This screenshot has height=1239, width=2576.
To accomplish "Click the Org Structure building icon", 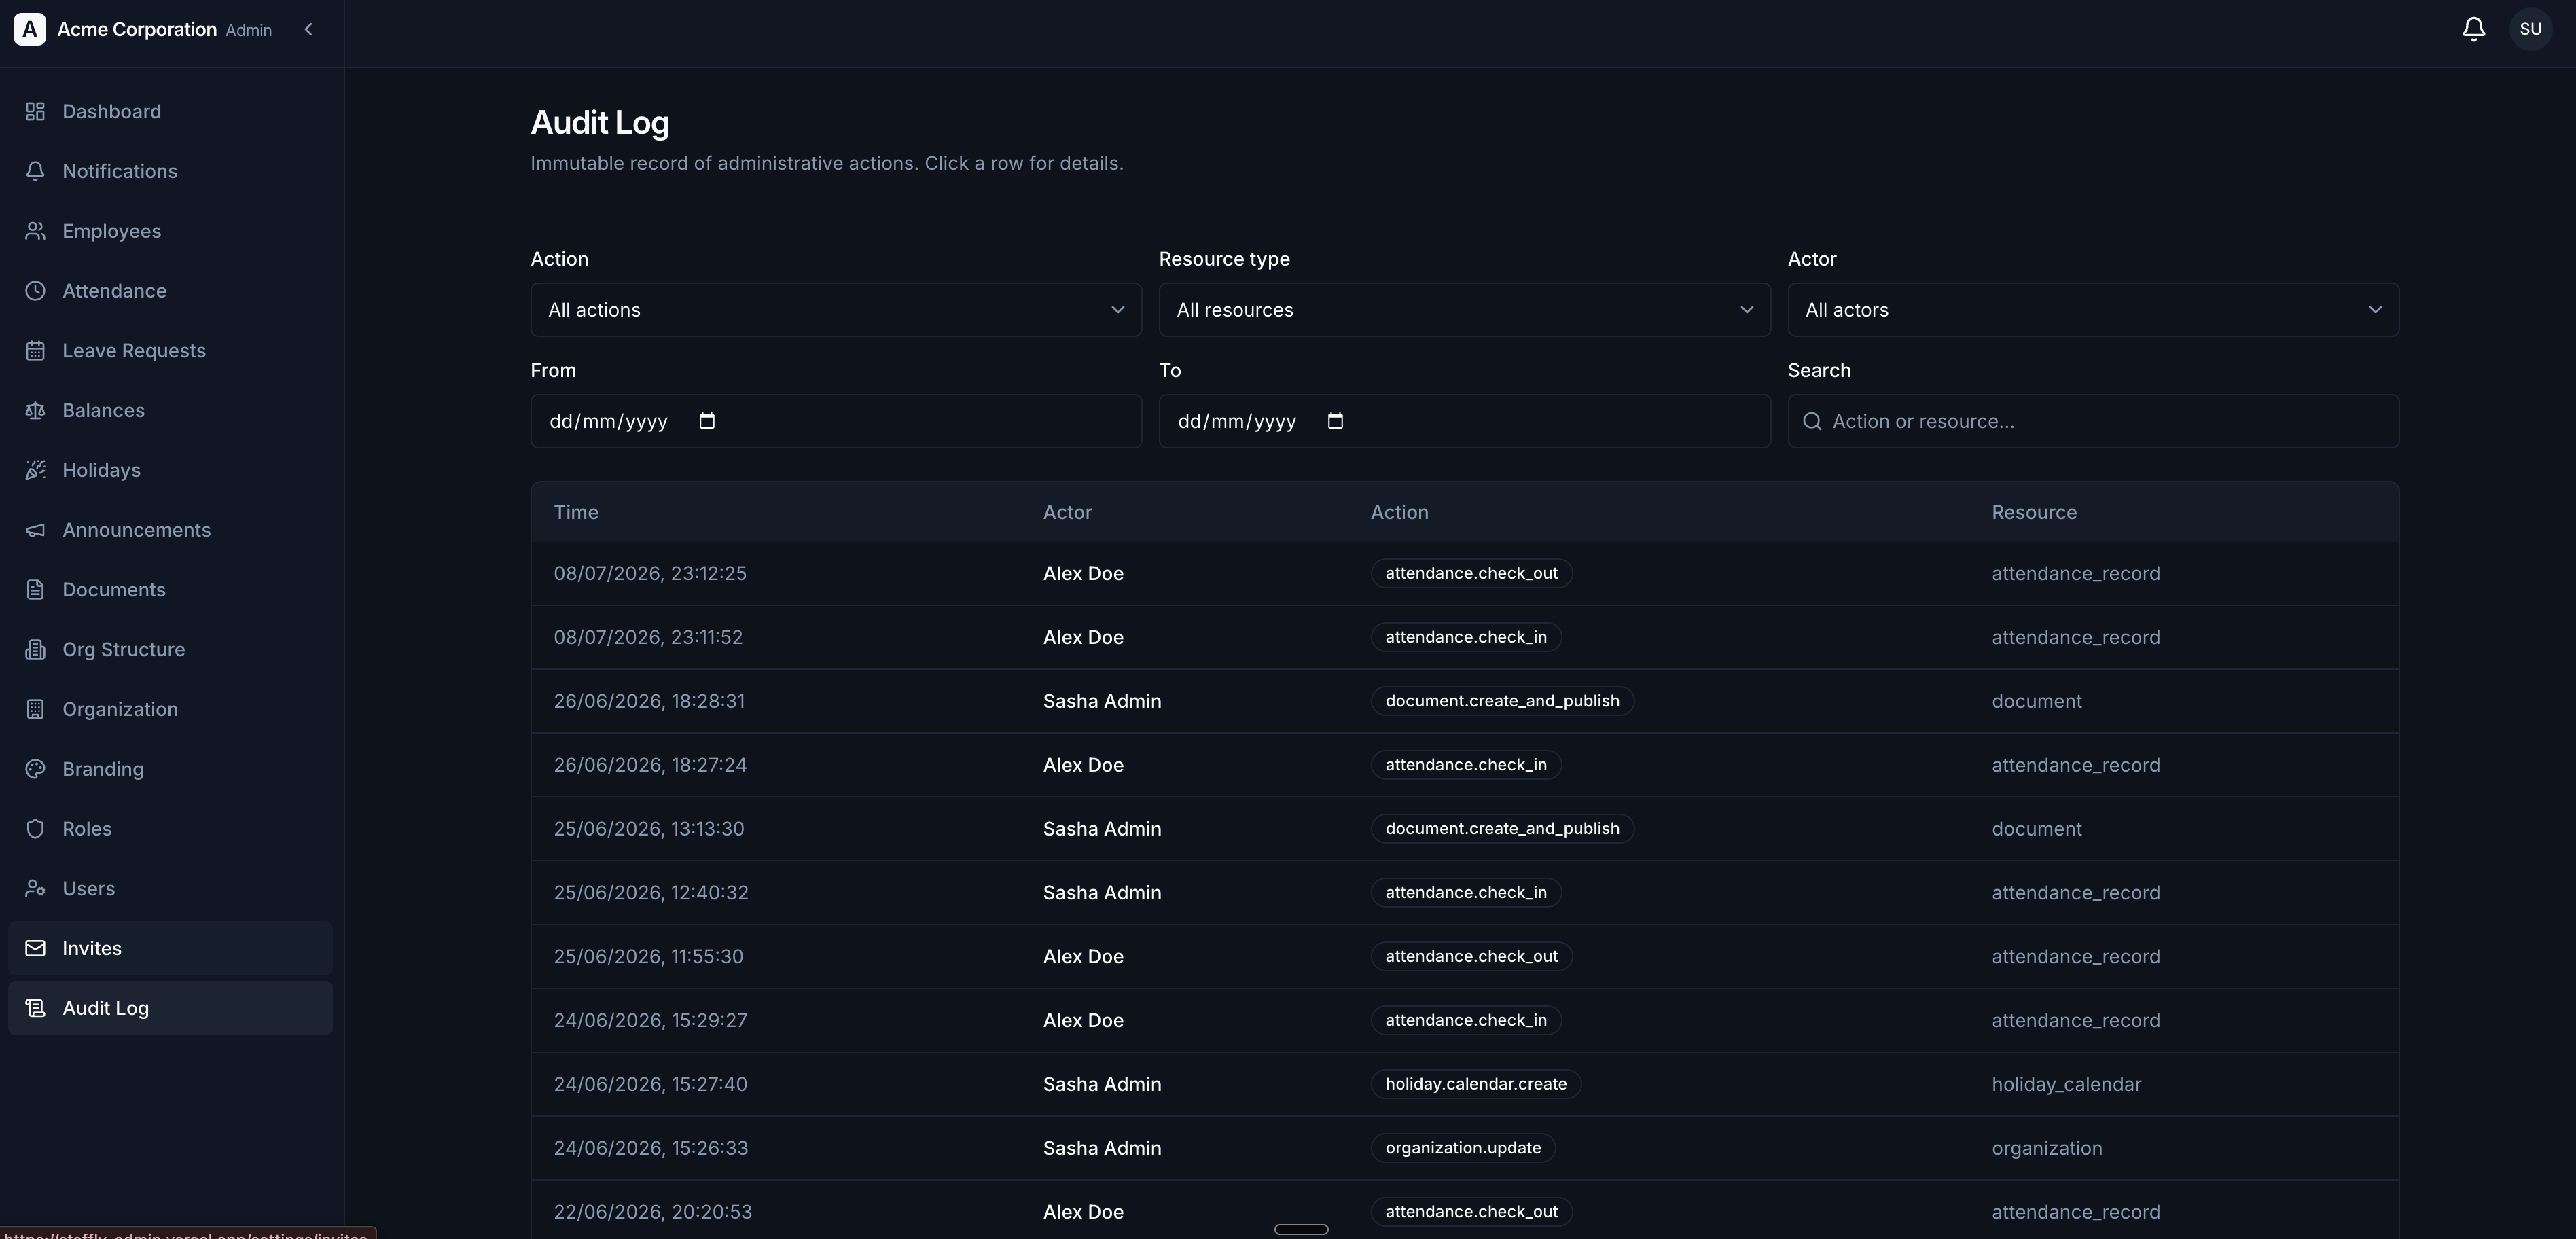I will tap(35, 650).
